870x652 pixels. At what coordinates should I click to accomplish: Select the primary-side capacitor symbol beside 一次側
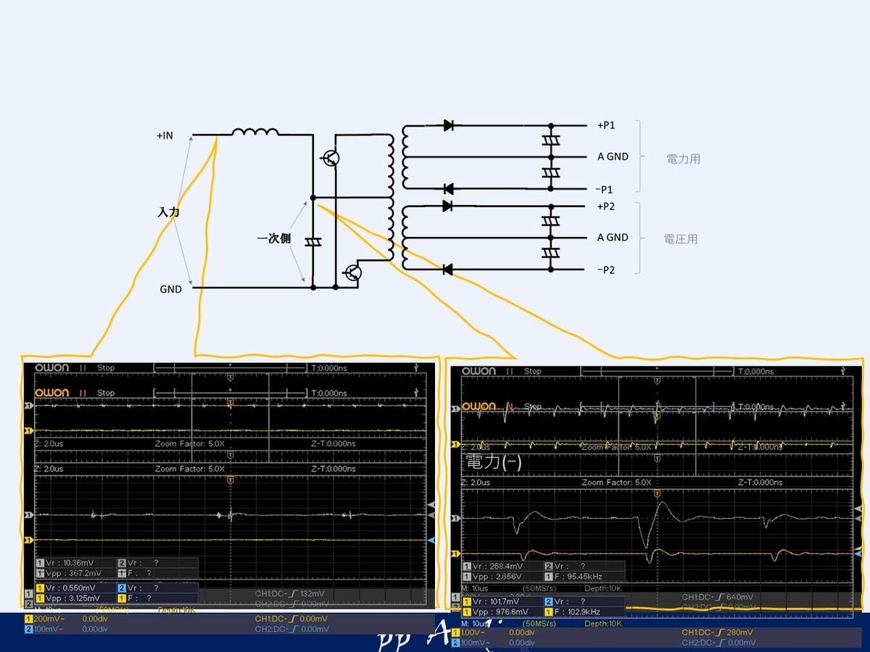(x=313, y=242)
